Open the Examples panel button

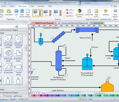(7, 96)
